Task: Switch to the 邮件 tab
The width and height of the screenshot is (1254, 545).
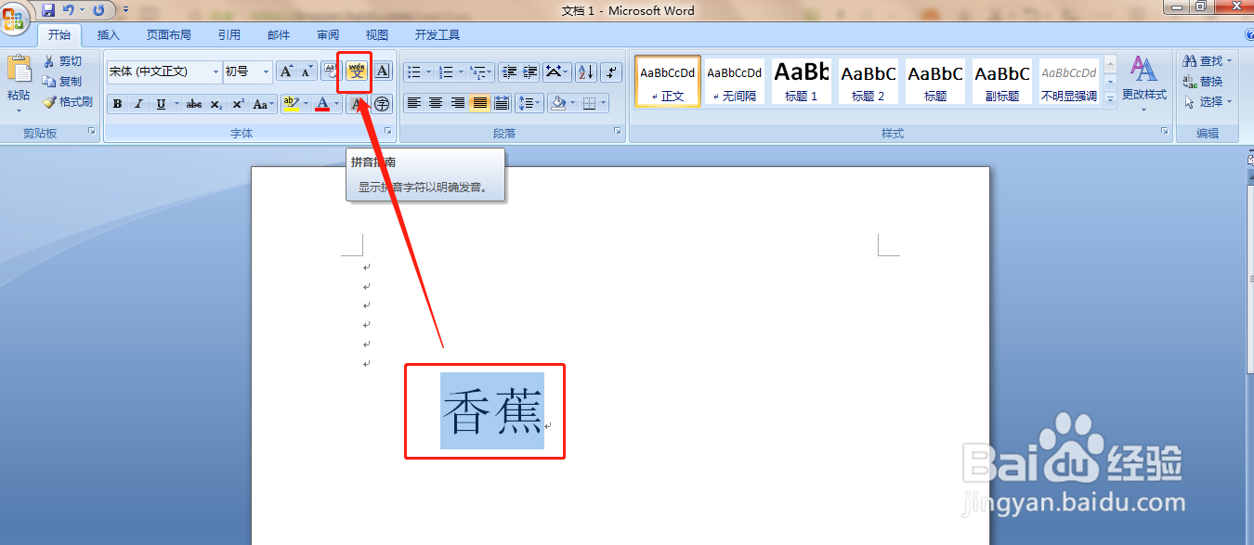Action: (x=279, y=35)
